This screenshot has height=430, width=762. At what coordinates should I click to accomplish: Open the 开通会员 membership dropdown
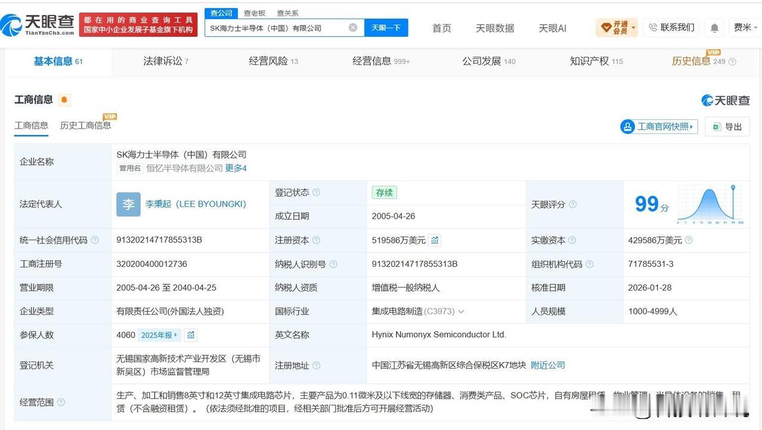click(x=617, y=27)
